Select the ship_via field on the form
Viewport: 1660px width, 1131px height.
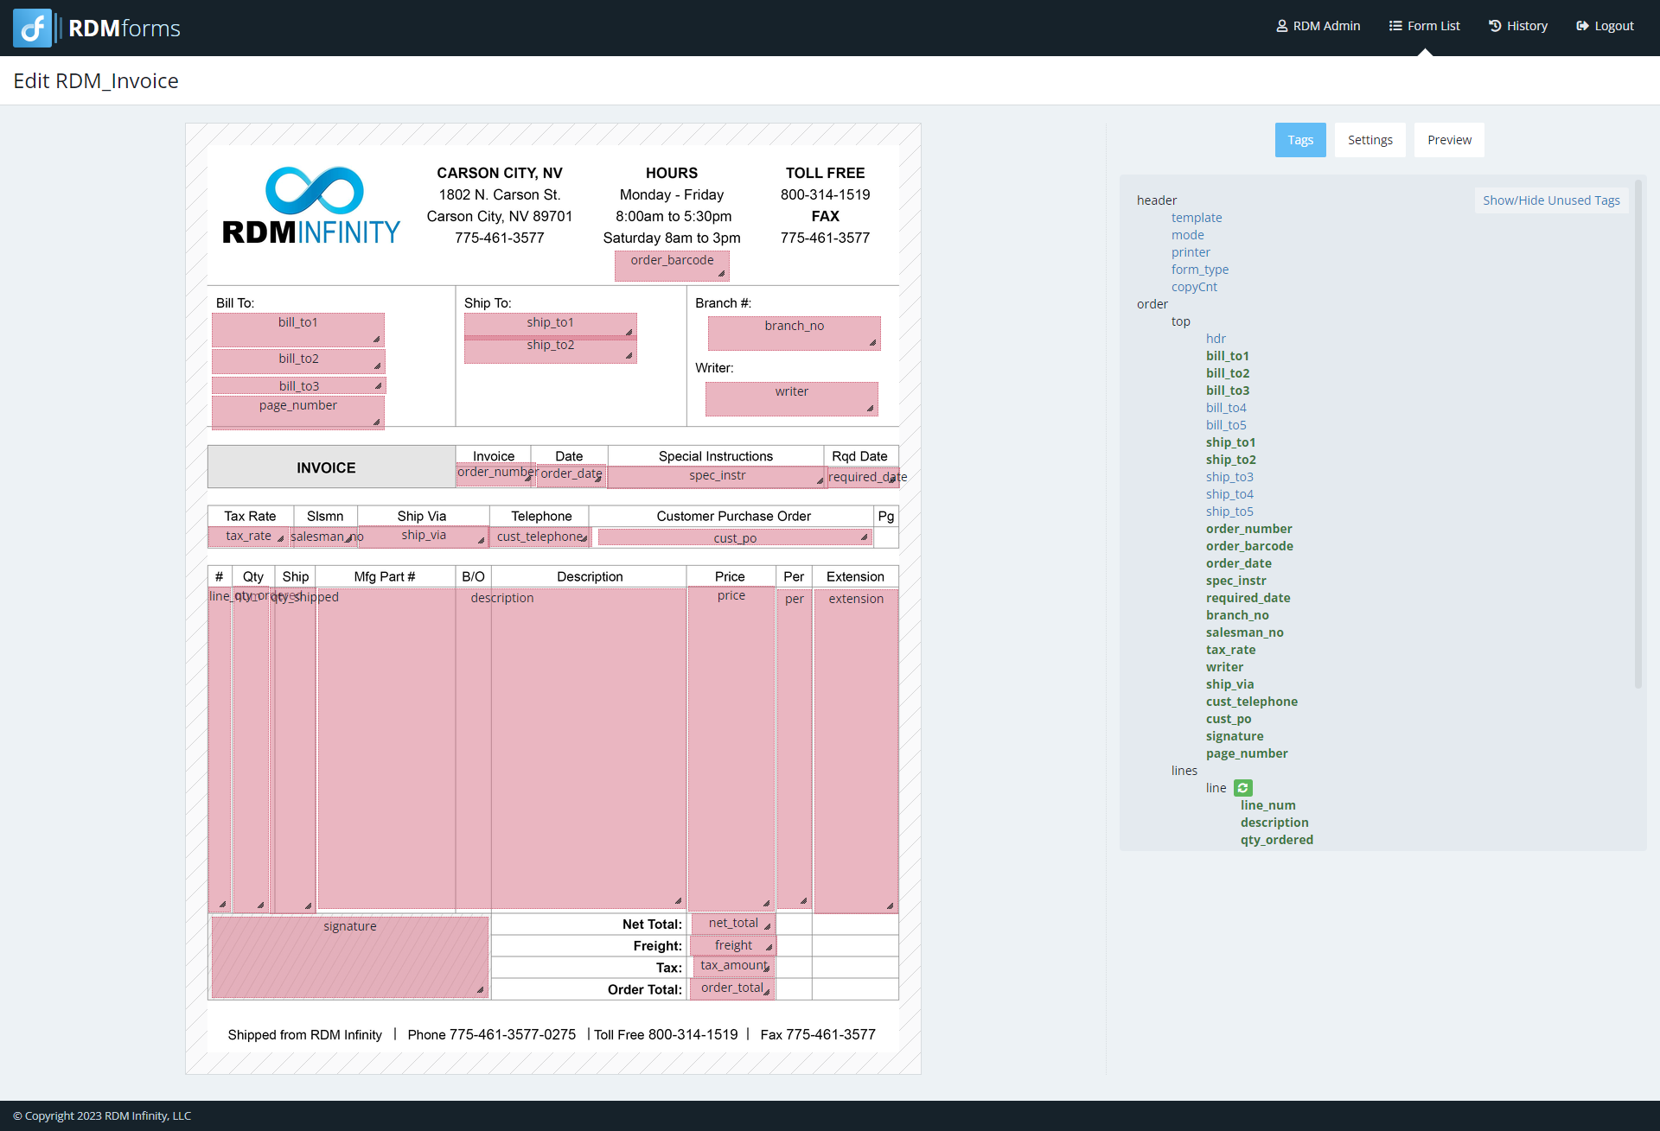tap(423, 537)
